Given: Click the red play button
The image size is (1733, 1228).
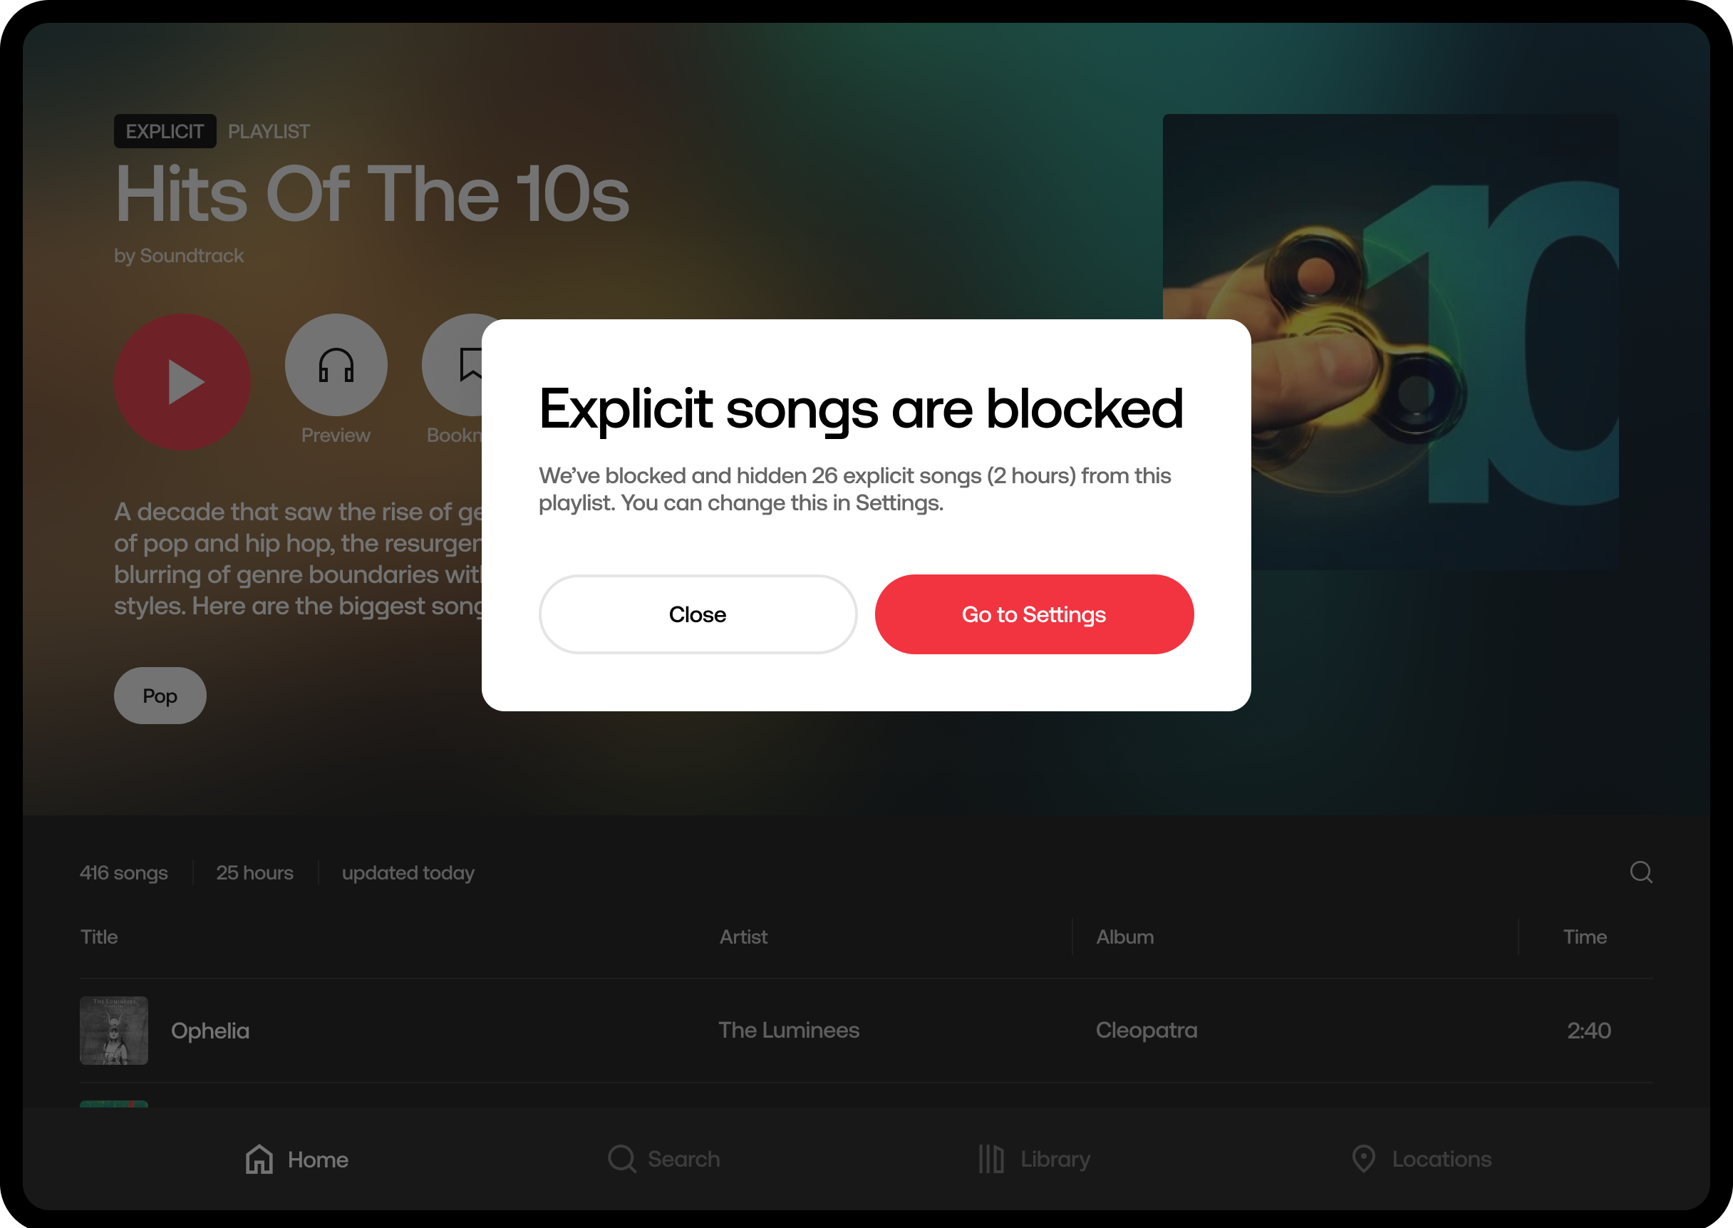Looking at the screenshot, I should 182,382.
